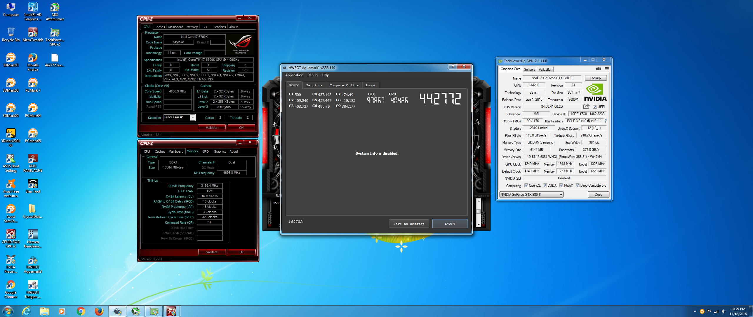Open the Debug menu in Aquamark
This screenshot has height=317, width=753.
pos(312,75)
